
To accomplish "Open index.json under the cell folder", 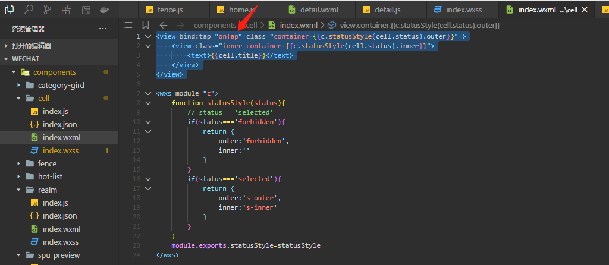I will click(x=59, y=124).
